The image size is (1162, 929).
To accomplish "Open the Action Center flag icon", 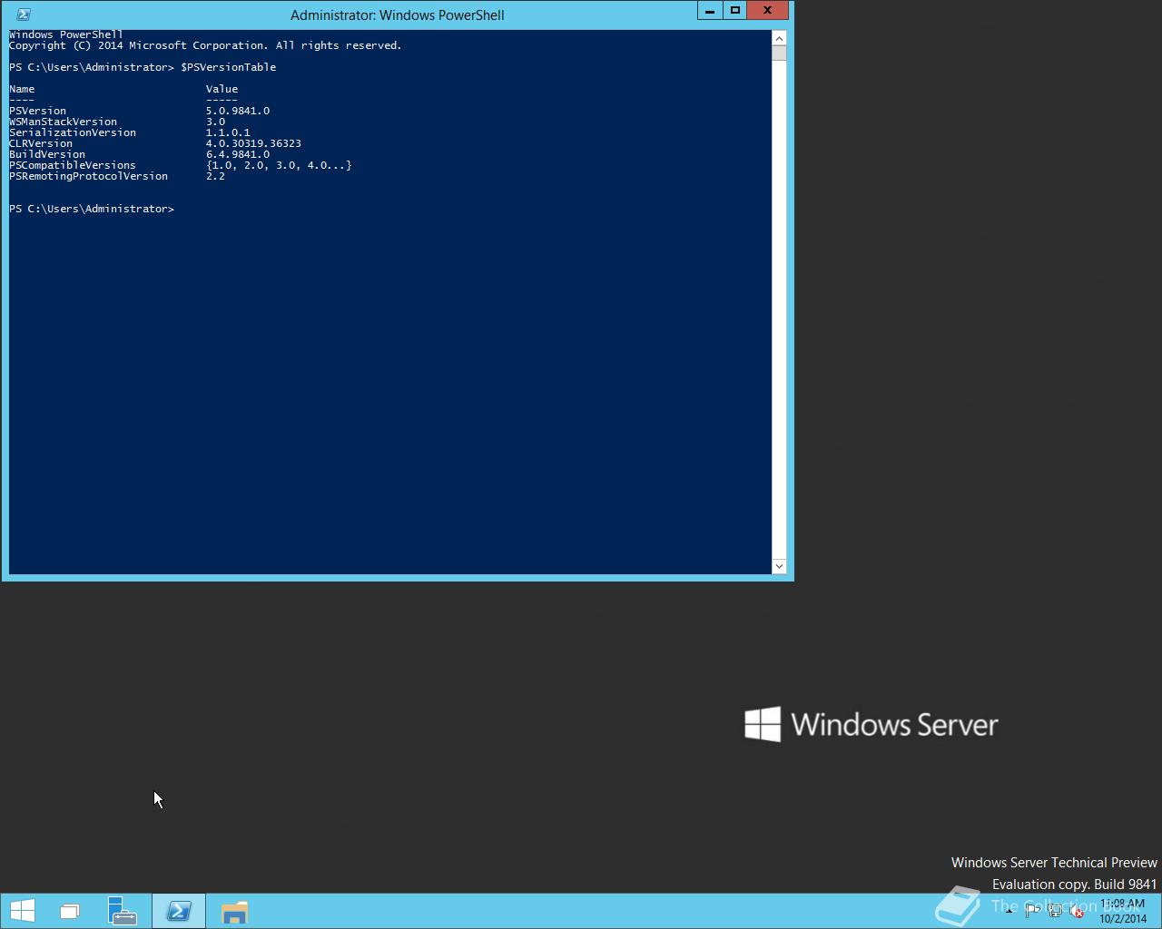I will tap(1032, 911).
